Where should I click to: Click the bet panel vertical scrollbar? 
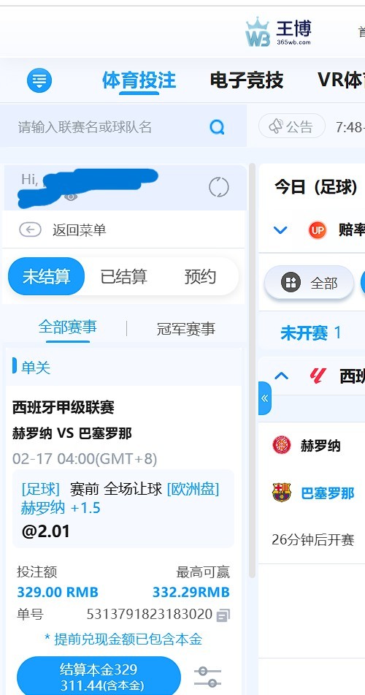pyautogui.click(x=252, y=371)
